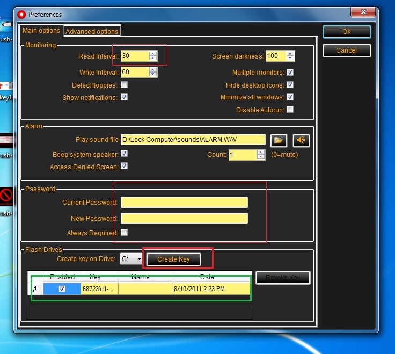Confirm settings with Ok button
Image resolution: width=395 pixels, height=354 pixels.
(x=347, y=32)
